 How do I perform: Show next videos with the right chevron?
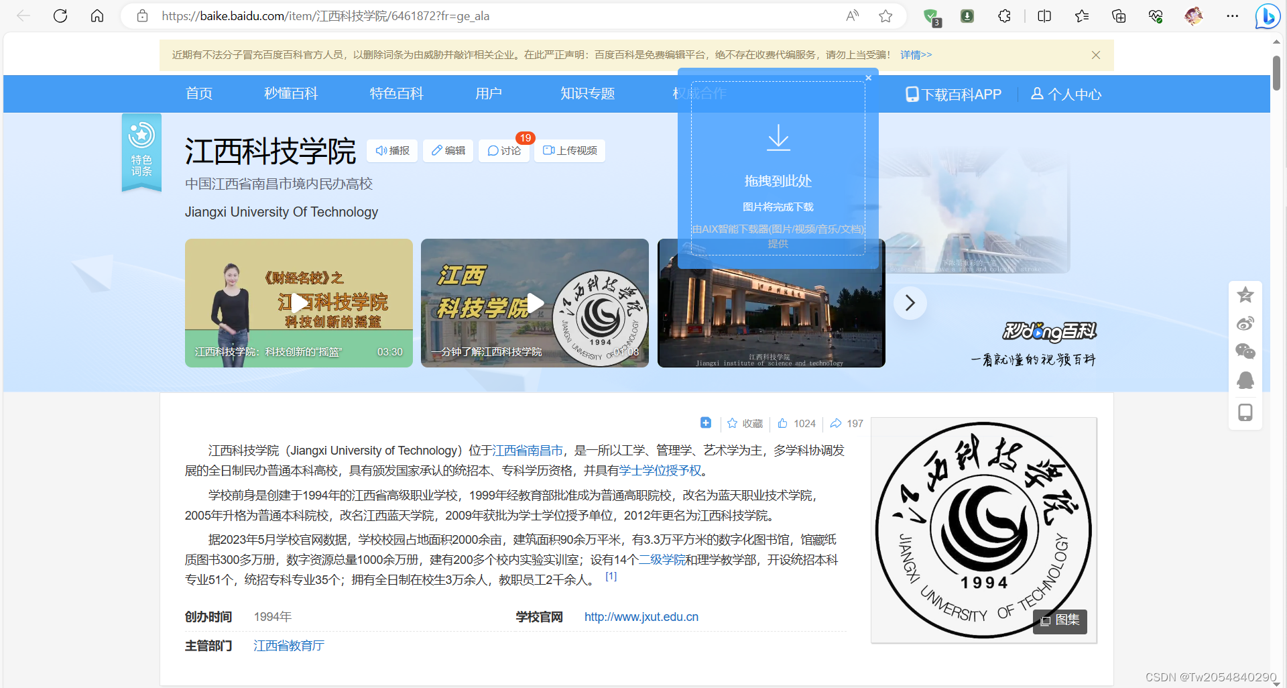(x=910, y=303)
